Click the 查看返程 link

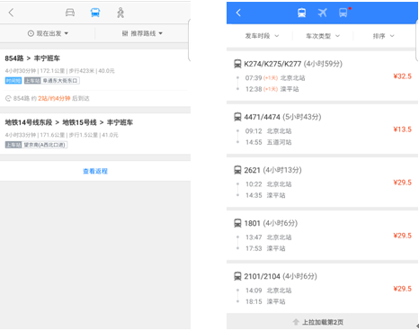(x=95, y=171)
